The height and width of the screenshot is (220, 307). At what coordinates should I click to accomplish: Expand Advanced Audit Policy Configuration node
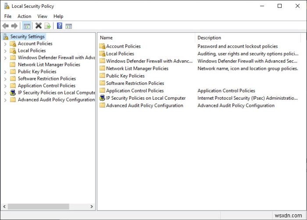click(5, 100)
